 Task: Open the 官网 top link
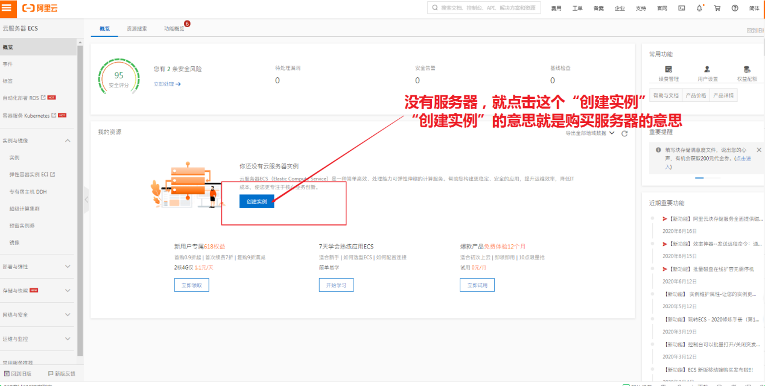point(662,8)
